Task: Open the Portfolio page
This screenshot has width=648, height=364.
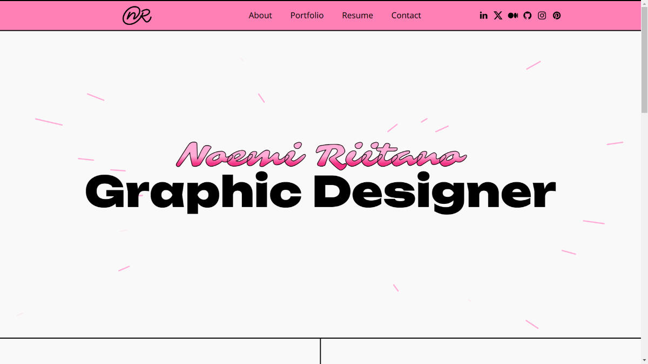Action: click(307, 16)
